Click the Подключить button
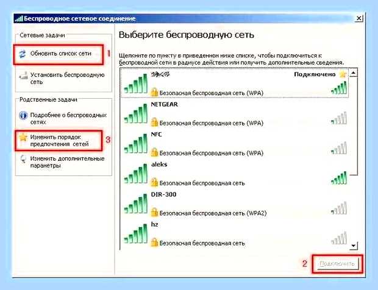378x290 pixels. pos(337,264)
